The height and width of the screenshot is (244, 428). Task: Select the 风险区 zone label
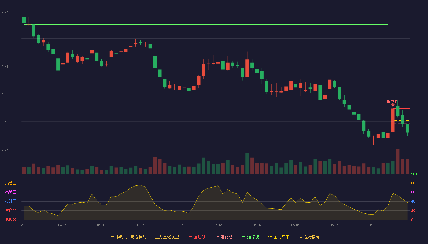[x=10, y=183]
